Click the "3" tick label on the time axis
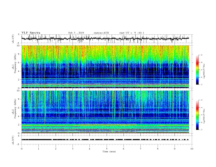Image resolution: width=216 pixels, height=167 pixels. coord(73,149)
